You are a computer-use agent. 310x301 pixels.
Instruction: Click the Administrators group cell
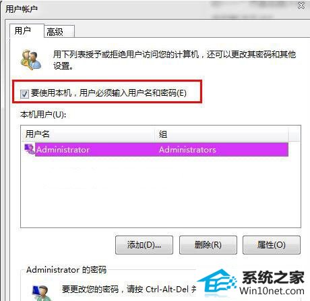click(x=187, y=149)
